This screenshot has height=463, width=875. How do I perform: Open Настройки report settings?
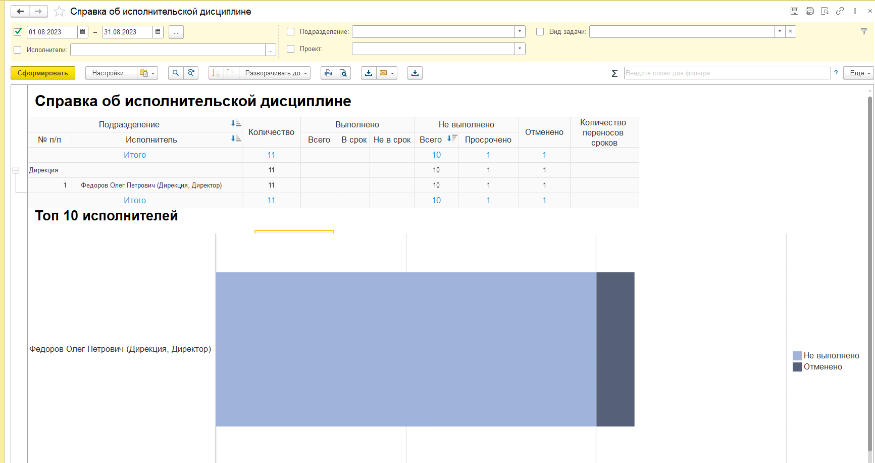tap(111, 73)
